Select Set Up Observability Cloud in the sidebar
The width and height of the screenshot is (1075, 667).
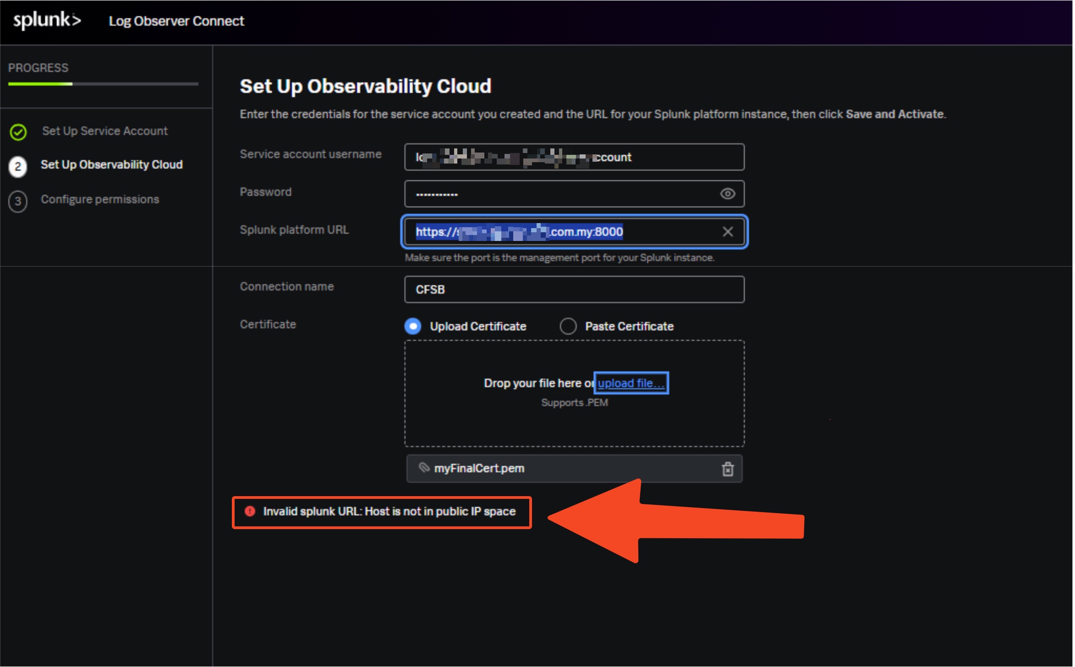(x=111, y=165)
